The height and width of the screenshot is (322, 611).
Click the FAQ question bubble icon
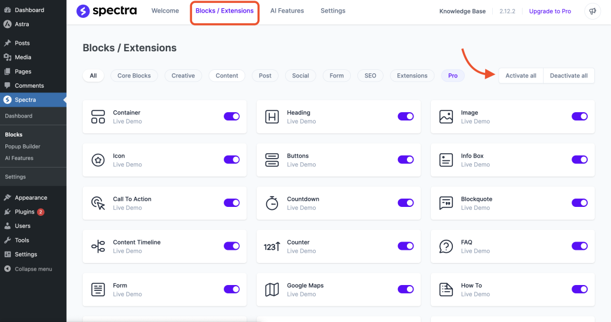(446, 246)
